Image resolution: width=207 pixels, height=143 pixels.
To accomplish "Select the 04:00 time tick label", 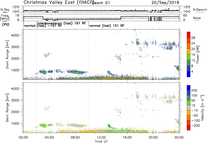I will pyautogui.click(x=49, y=138).
